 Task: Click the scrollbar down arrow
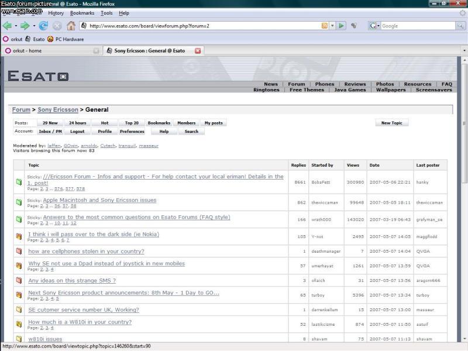464,339
